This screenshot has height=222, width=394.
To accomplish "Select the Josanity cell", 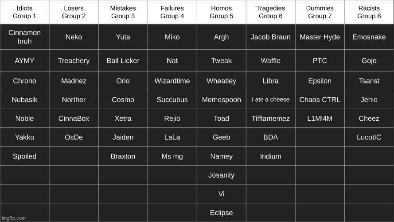I will coord(221,175).
